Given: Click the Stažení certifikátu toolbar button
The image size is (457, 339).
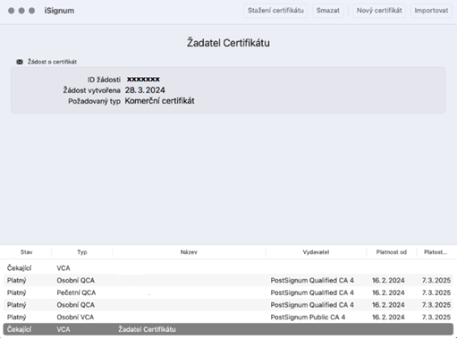Looking at the screenshot, I should (275, 11).
